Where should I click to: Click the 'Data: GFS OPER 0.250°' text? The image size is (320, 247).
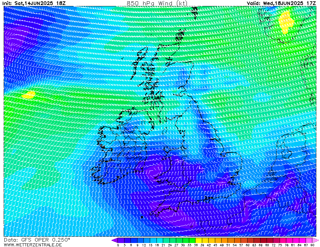point(37,240)
